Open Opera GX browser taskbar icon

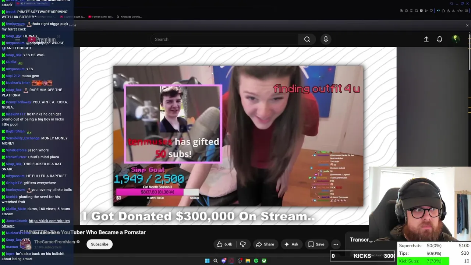[231, 261]
